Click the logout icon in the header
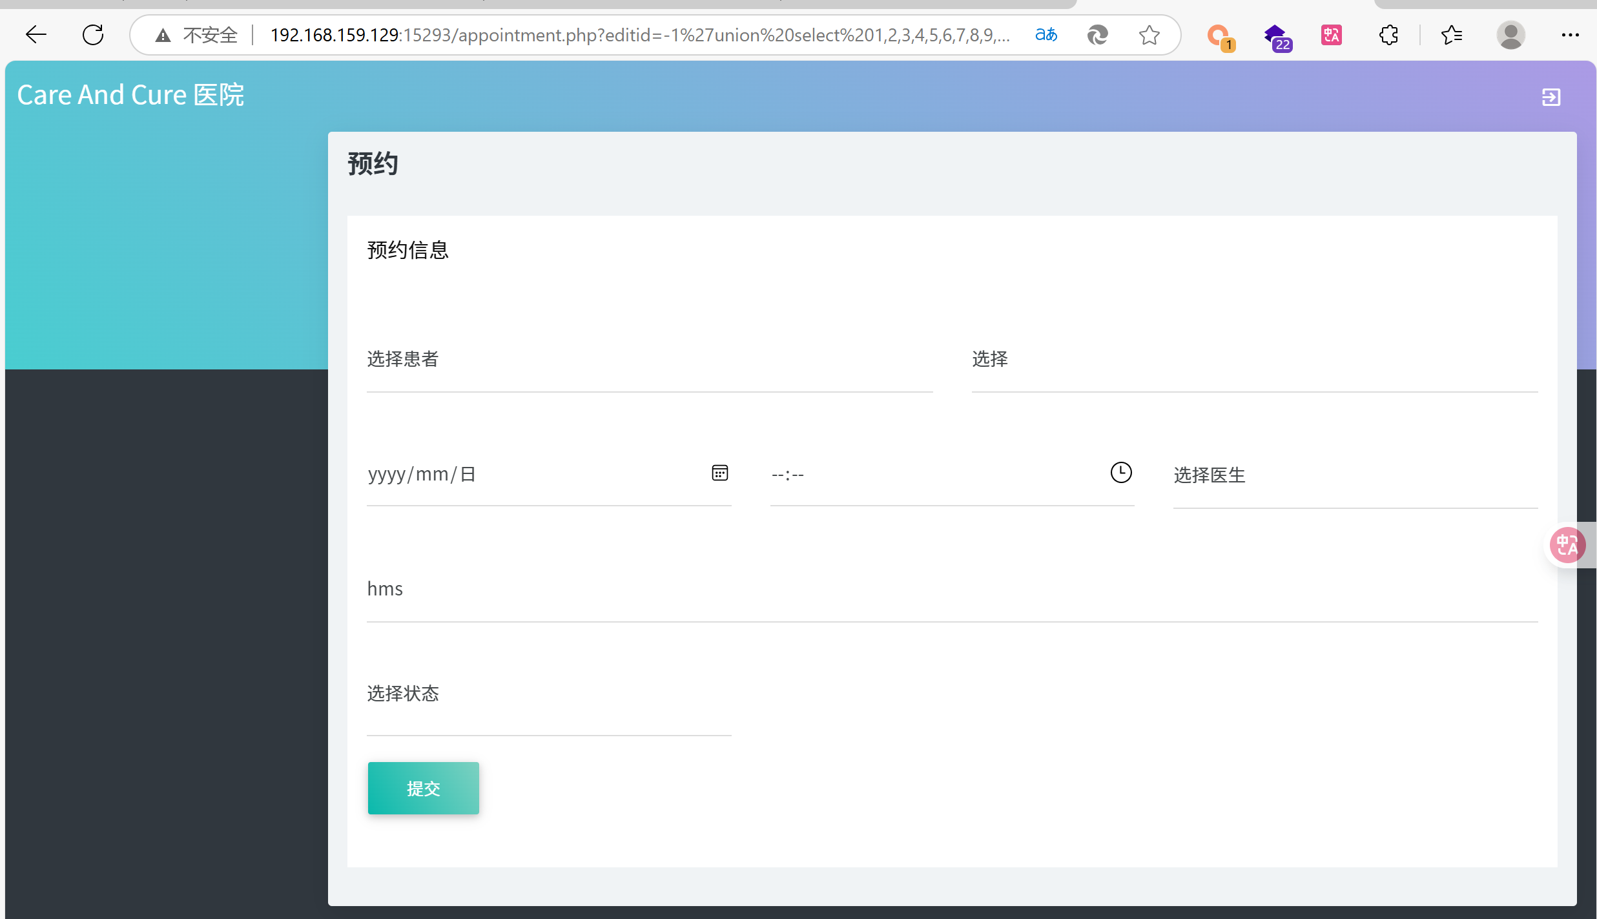The height and width of the screenshot is (919, 1597). (1552, 97)
